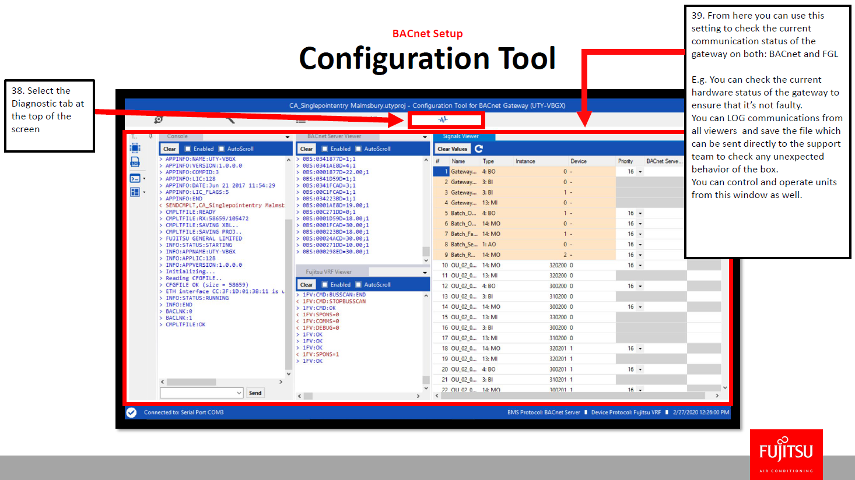Sort by the Instance column header

(525, 161)
